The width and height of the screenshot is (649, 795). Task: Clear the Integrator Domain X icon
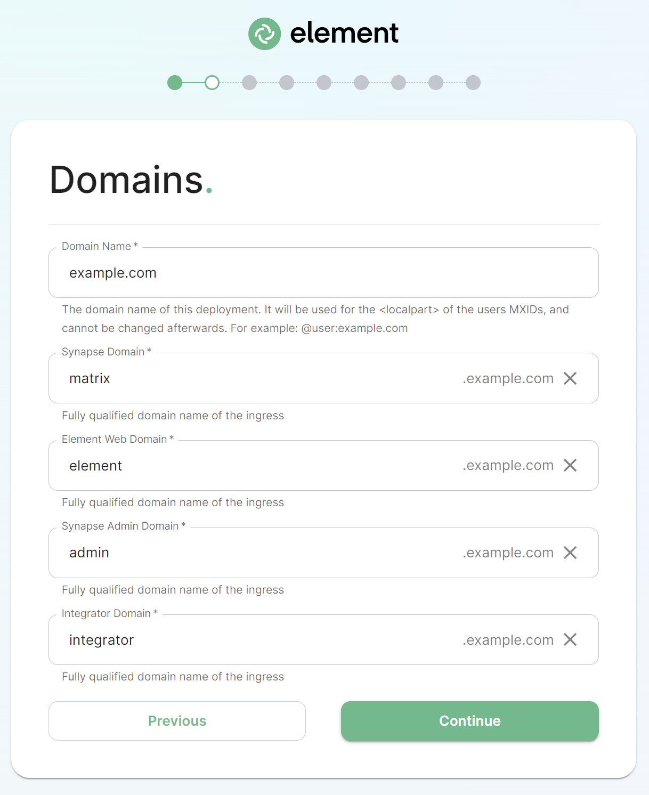(570, 639)
